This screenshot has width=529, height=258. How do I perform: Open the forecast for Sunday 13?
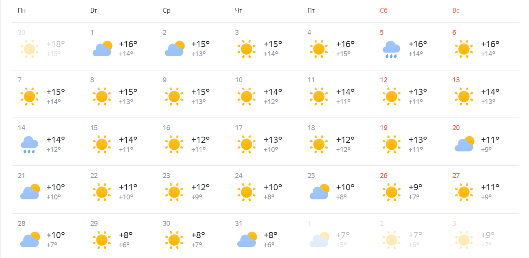point(483,94)
